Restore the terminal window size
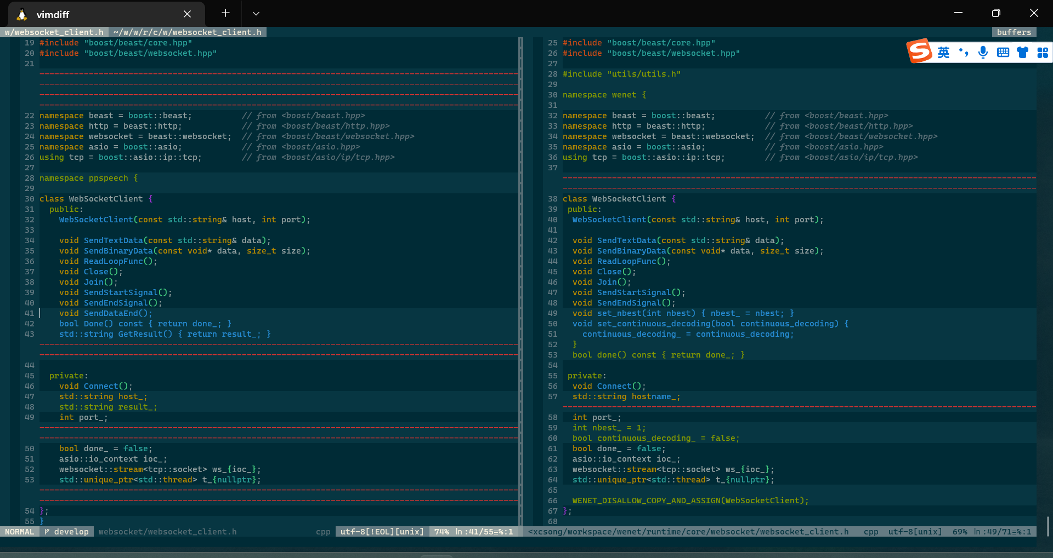1053x558 pixels. [996, 13]
